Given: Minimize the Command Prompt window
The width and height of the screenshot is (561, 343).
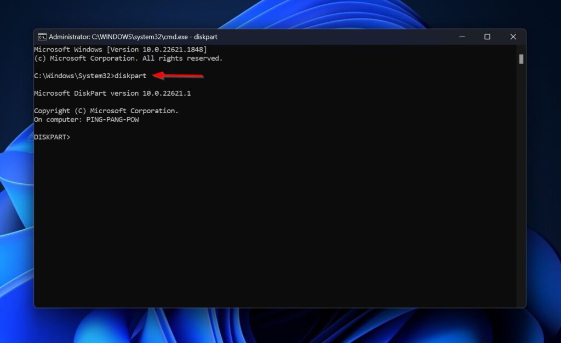Looking at the screenshot, I should 461,37.
